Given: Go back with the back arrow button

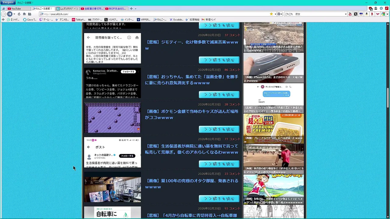Looking at the screenshot, I should click(x=4, y=14).
